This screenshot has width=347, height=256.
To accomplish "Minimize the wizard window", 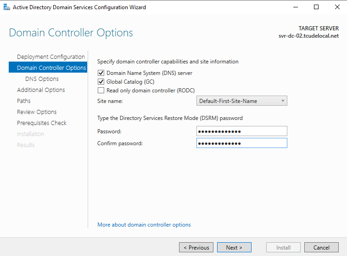I will pyautogui.click(x=296, y=7).
